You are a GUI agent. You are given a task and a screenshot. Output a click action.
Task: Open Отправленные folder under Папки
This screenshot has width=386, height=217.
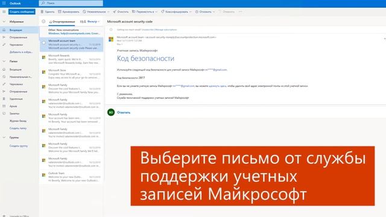coord(18,92)
